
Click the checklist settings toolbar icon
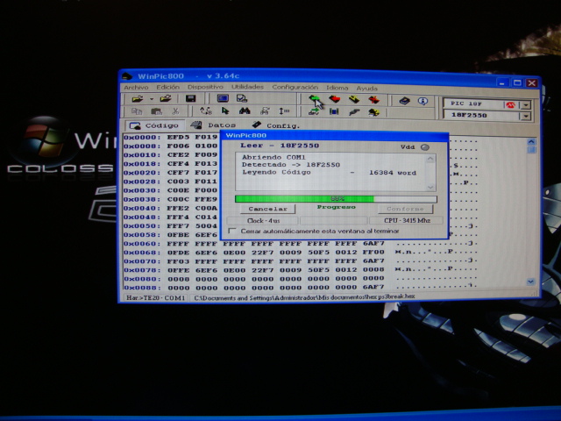(x=242, y=98)
